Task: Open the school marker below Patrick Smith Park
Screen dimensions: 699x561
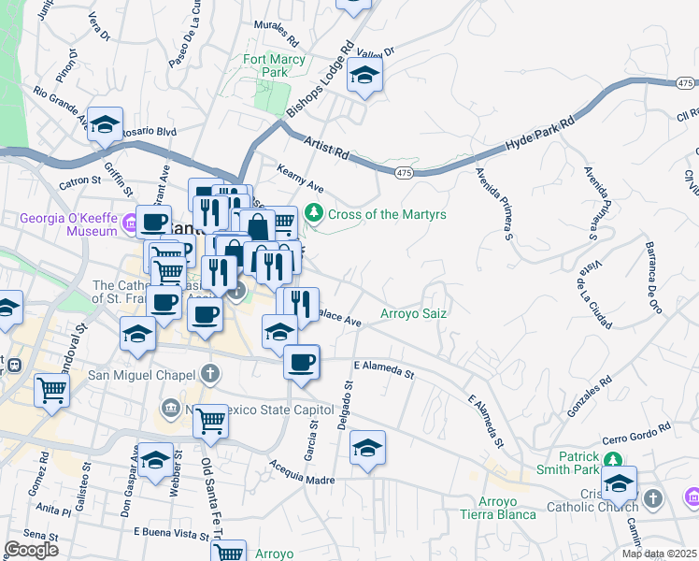Action: pos(618,484)
